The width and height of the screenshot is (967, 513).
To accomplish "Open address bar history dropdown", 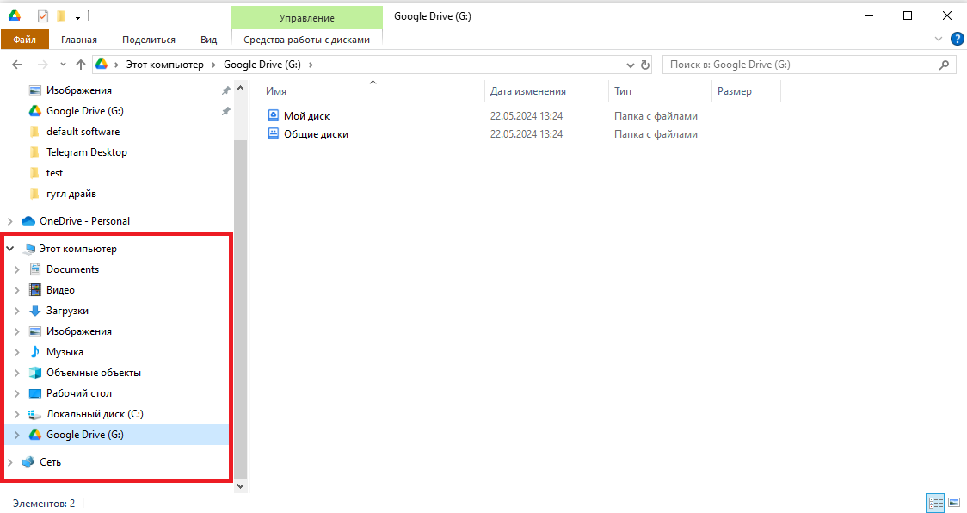I will (630, 65).
